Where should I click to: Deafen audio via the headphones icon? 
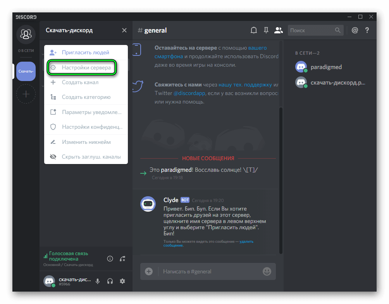click(x=110, y=281)
